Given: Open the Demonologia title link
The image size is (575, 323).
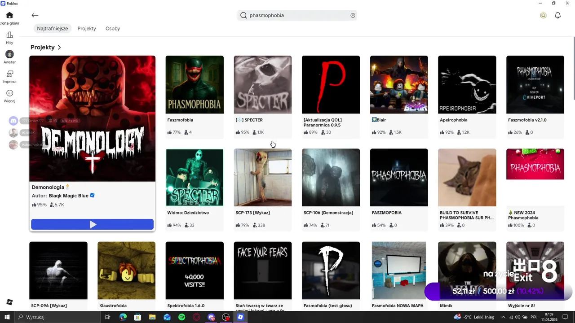Looking at the screenshot, I should [48, 187].
